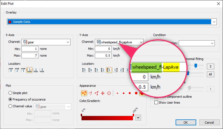Choose Y-axis left location 3 icon
Viewport: 223px width, 129px height.
tap(97, 70)
